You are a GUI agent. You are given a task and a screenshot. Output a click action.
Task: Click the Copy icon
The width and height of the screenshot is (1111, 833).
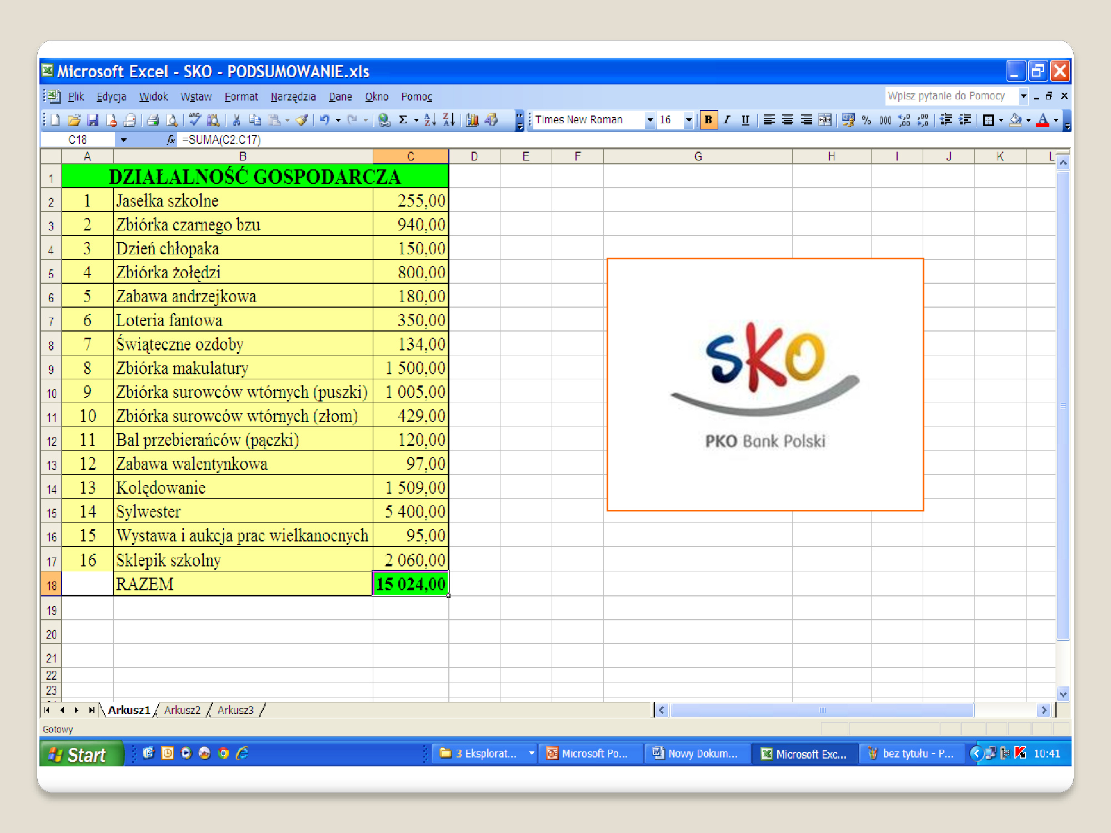tap(255, 120)
